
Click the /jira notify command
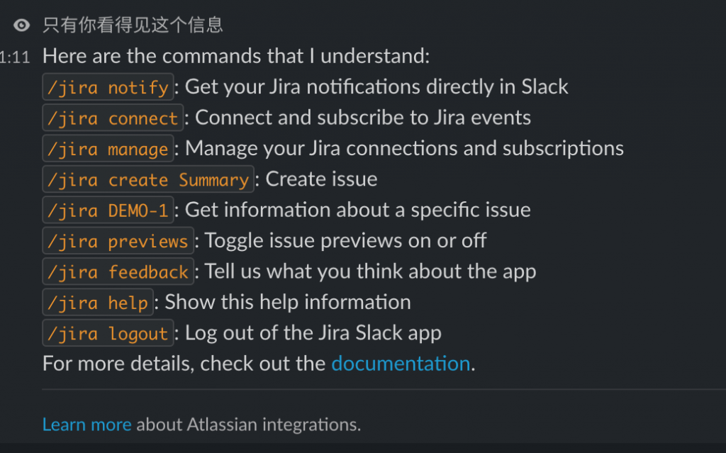[108, 87]
